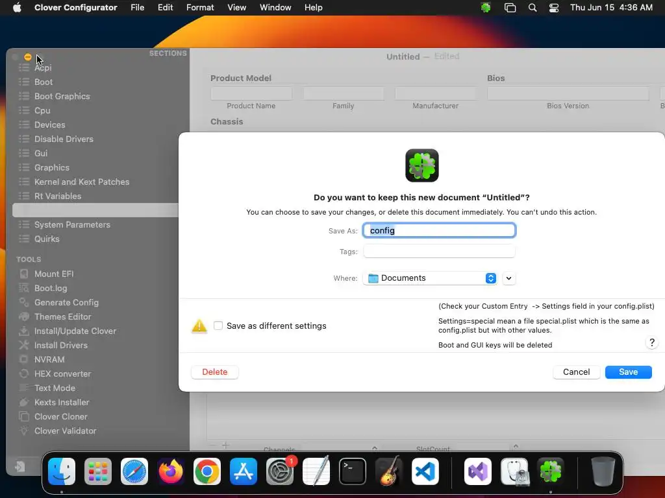
Task: Open HEX converter icon
Action: click(x=24, y=373)
